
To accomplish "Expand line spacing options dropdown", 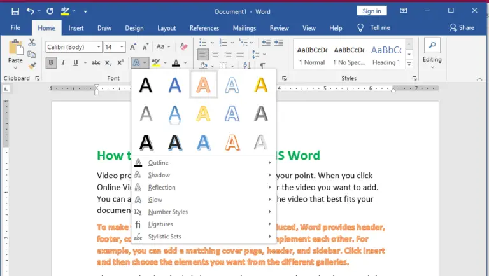I will (264, 55).
